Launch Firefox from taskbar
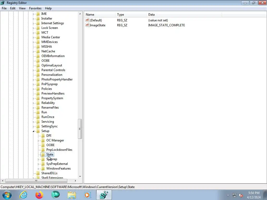The height and width of the screenshot is (200, 267). pyautogui.click(x=39, y=195)
